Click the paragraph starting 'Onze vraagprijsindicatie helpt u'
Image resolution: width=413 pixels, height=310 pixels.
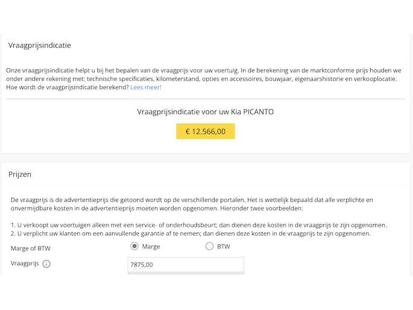203,70
